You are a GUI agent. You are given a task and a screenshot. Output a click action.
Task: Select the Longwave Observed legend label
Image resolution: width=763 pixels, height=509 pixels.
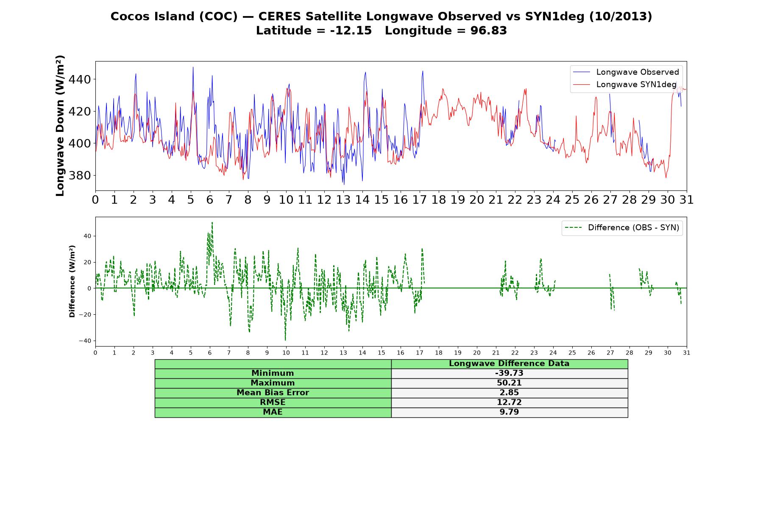[x=638, y=72]
